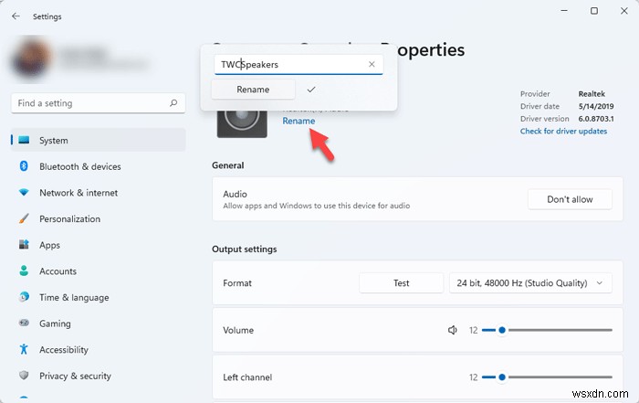Select the System label in sidebar
Image resolution: width=639 pixels, height=403 pixels.
(x=54, y=141)
